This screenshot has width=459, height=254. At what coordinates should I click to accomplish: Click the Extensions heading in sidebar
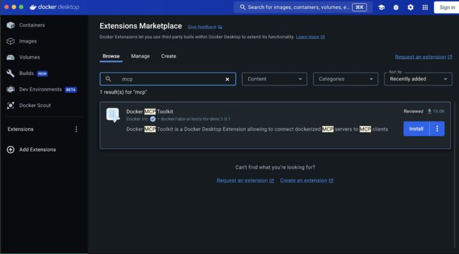point(20,129)
